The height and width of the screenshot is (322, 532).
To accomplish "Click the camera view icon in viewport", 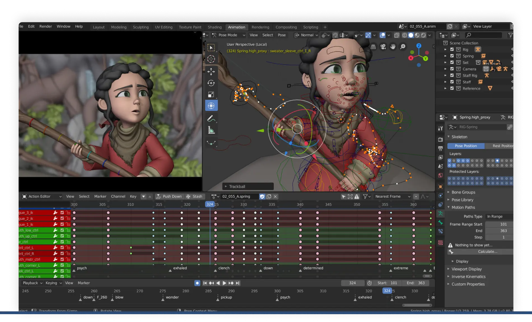I will point(383,47).
